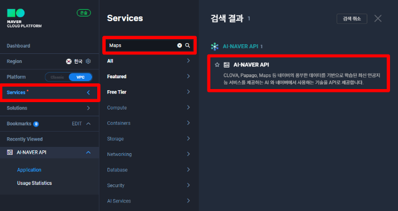This screenshot has width=398, height=211.
Task: Click the 검색 취소 button
Action: [x=352, y=19]
